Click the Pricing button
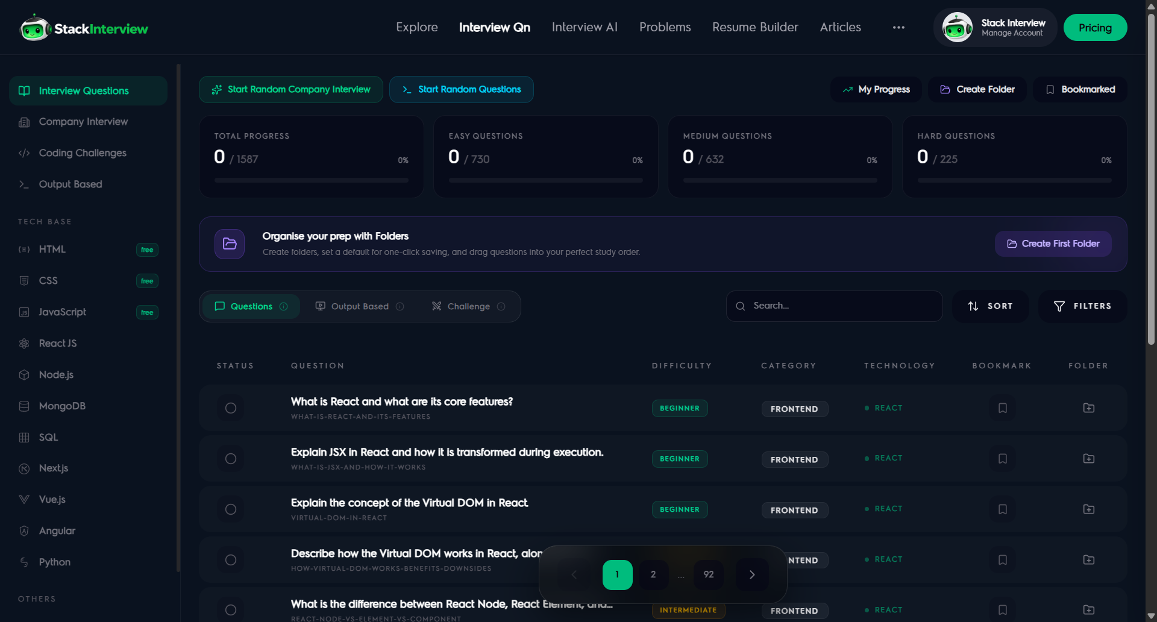This screenshot has height=622, width=1157. [1096, 28]
